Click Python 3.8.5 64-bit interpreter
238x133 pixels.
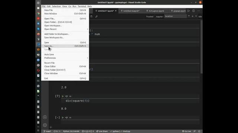pos(71,132)
